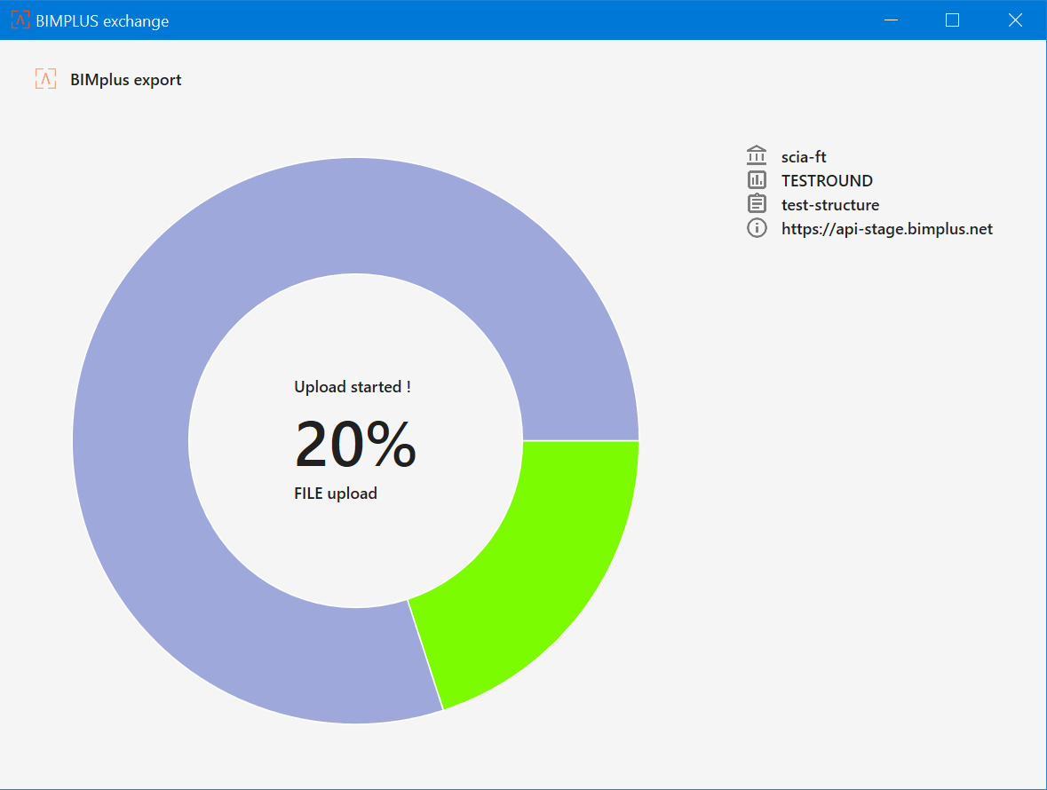Click the clipboard icon beside test-structure
This screenshot has width=1047, height=790.
click(x=757, y=204)
